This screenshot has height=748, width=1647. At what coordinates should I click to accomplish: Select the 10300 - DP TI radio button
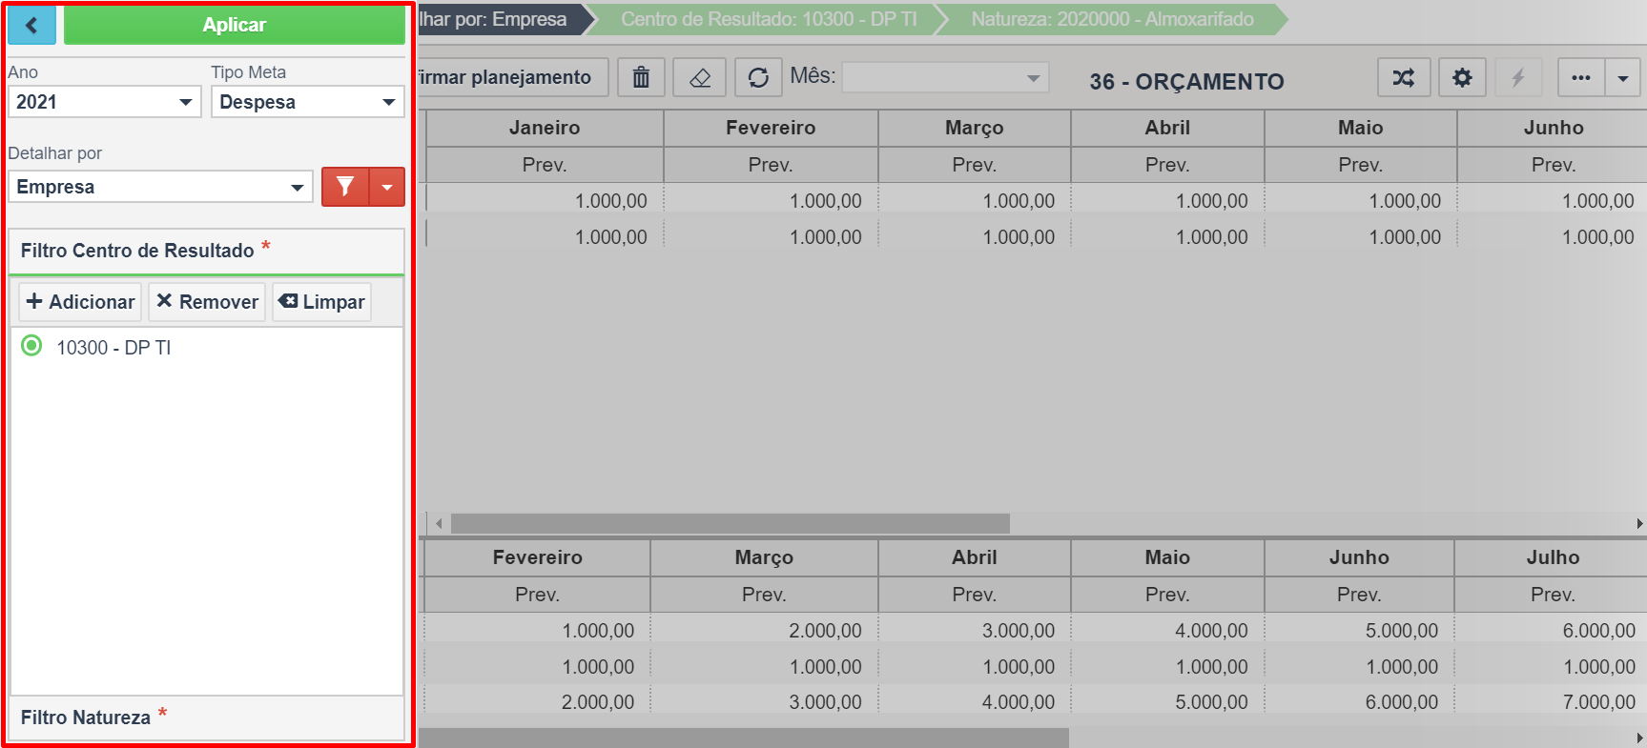point(31,346)
